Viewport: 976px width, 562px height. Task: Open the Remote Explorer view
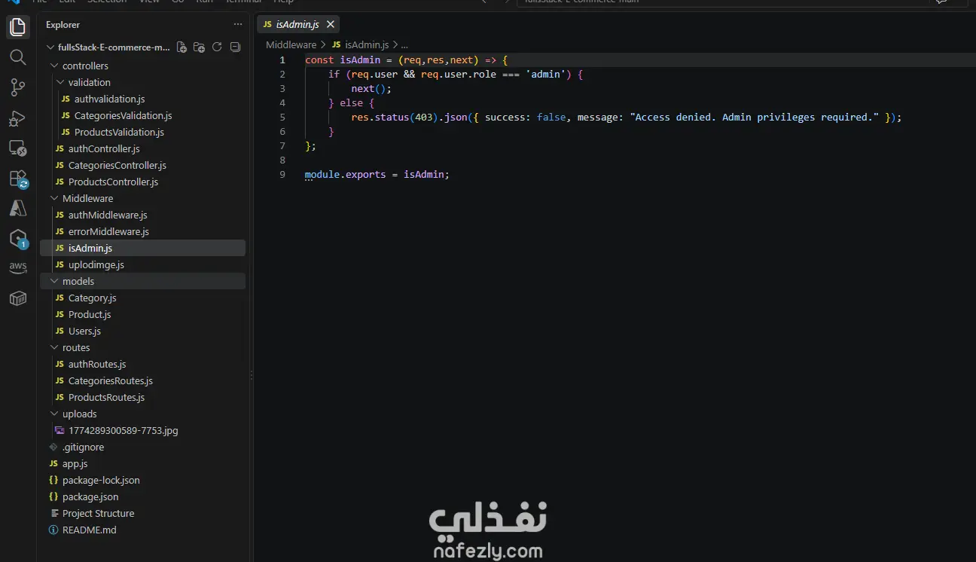tap(18, 148)
